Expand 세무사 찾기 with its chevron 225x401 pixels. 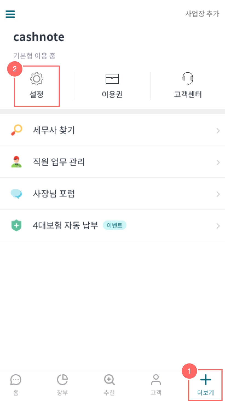(x=218, y=130)
